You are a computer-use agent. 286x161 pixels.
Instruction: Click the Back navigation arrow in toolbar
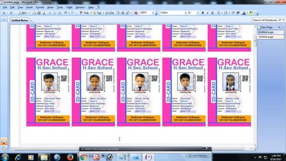pyautogui.click(x=4, y=13)
